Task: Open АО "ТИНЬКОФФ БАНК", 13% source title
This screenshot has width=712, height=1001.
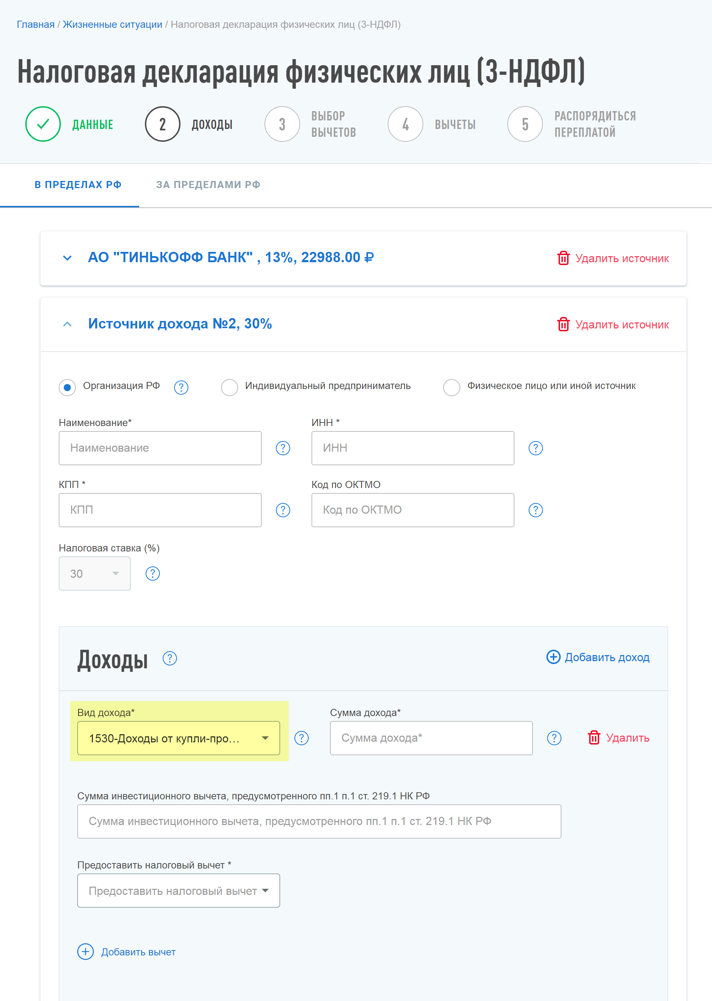Action: coord(231,257)
